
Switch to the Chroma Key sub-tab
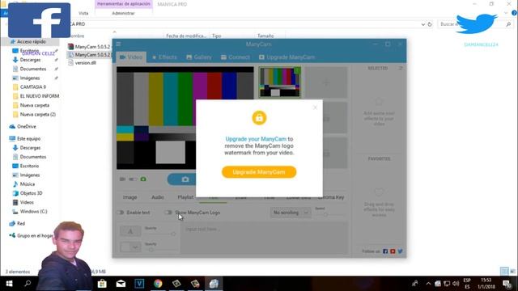tap(331, 197)
